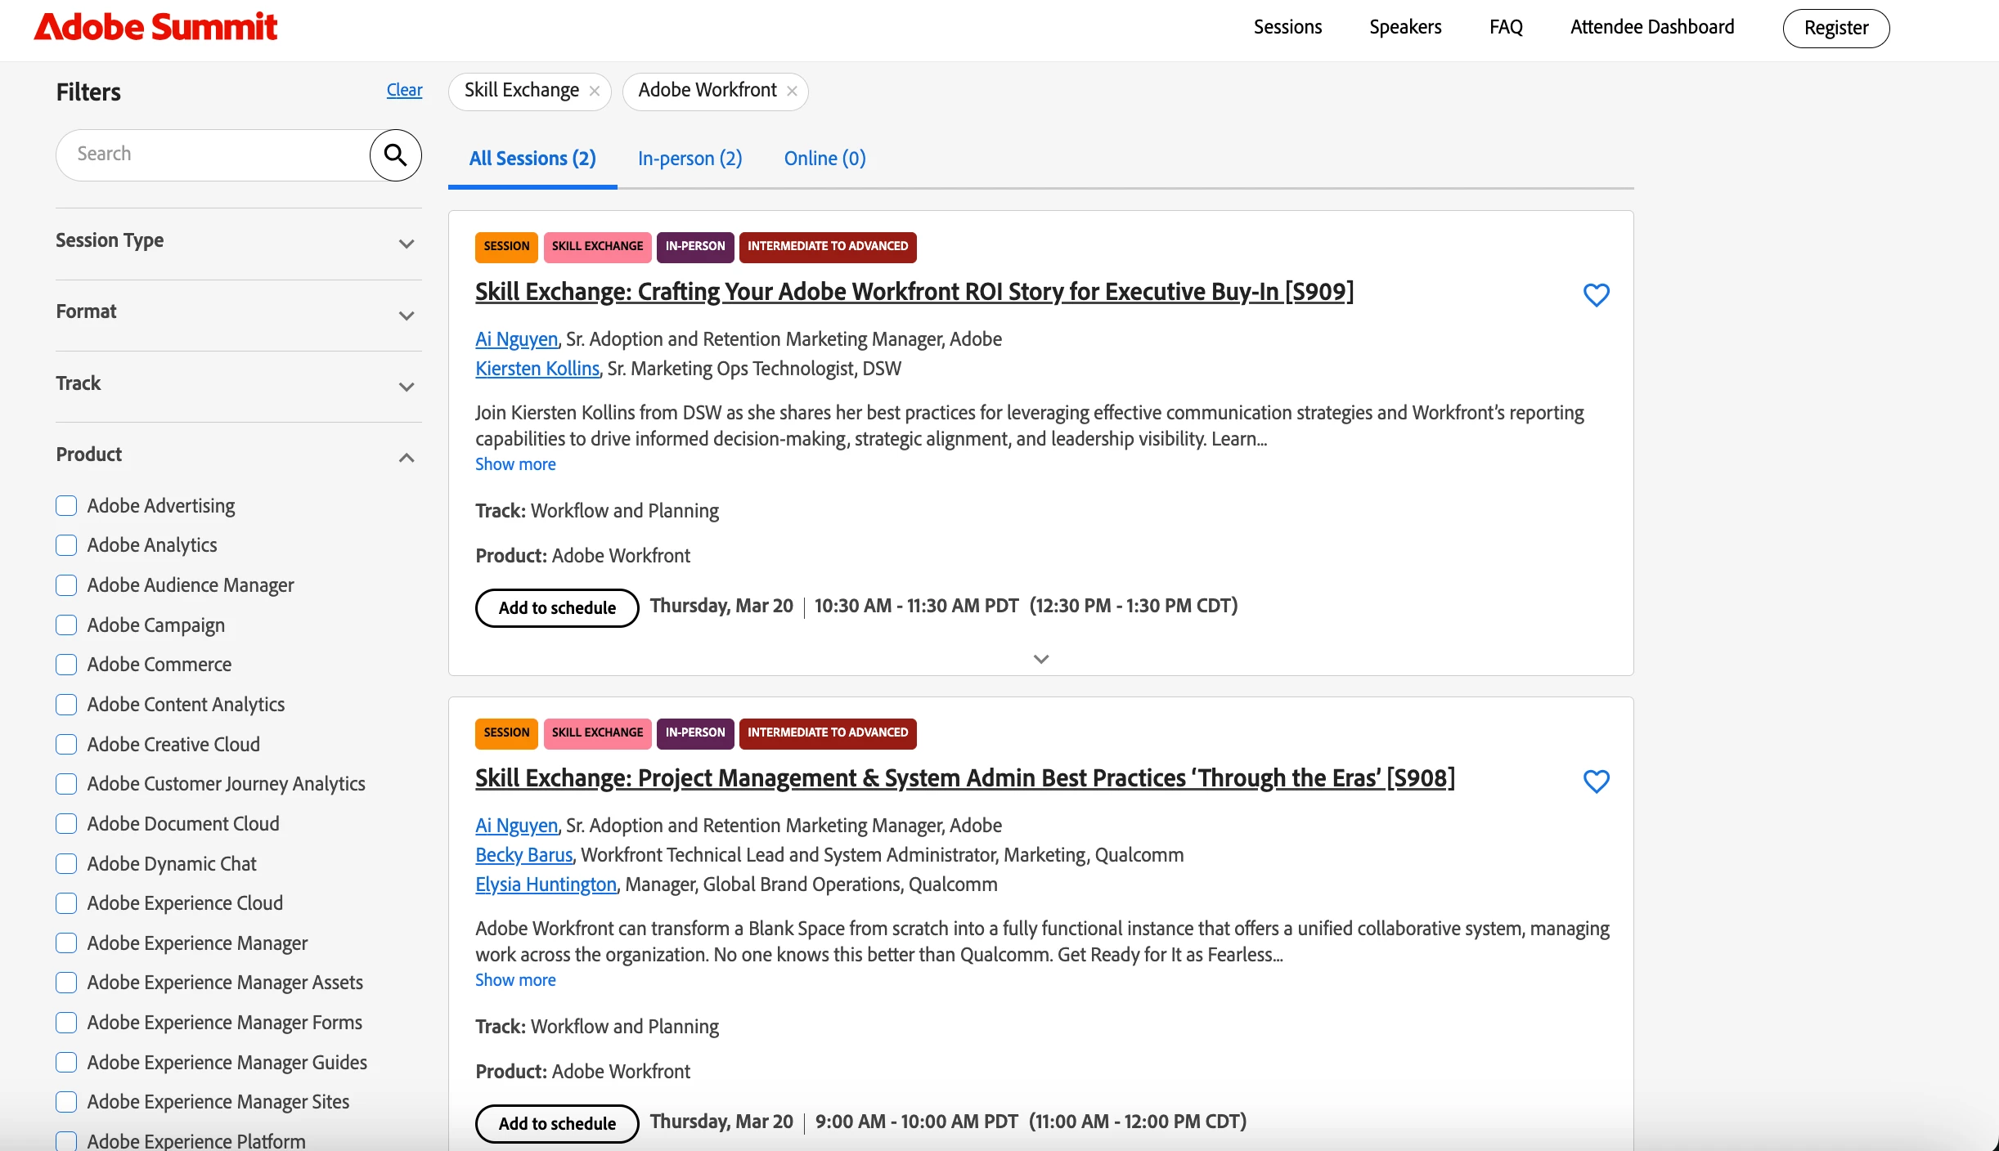Viewport: 1999px width, 1151px height.
Task: Open the Online (0) tab
Action: coord(824,158)
